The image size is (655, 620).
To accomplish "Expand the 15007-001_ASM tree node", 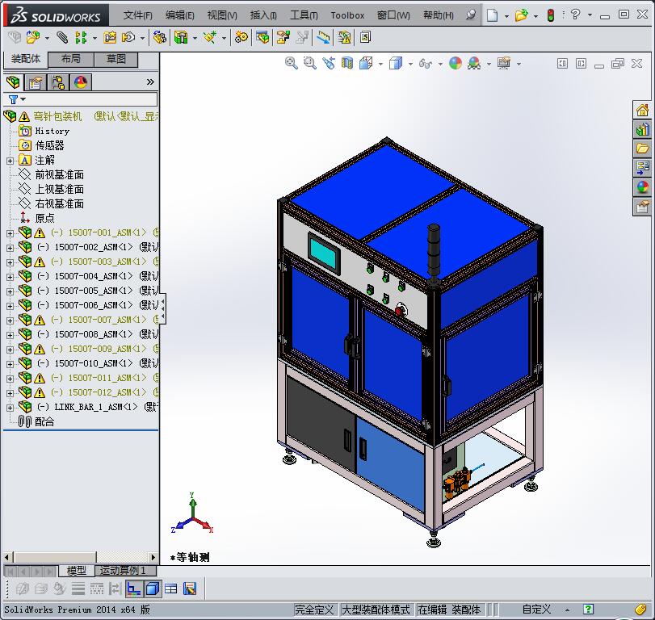I will tap(10, 233).
